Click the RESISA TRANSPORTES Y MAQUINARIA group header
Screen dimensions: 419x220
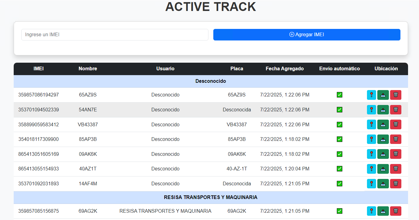tap(211, 197)
